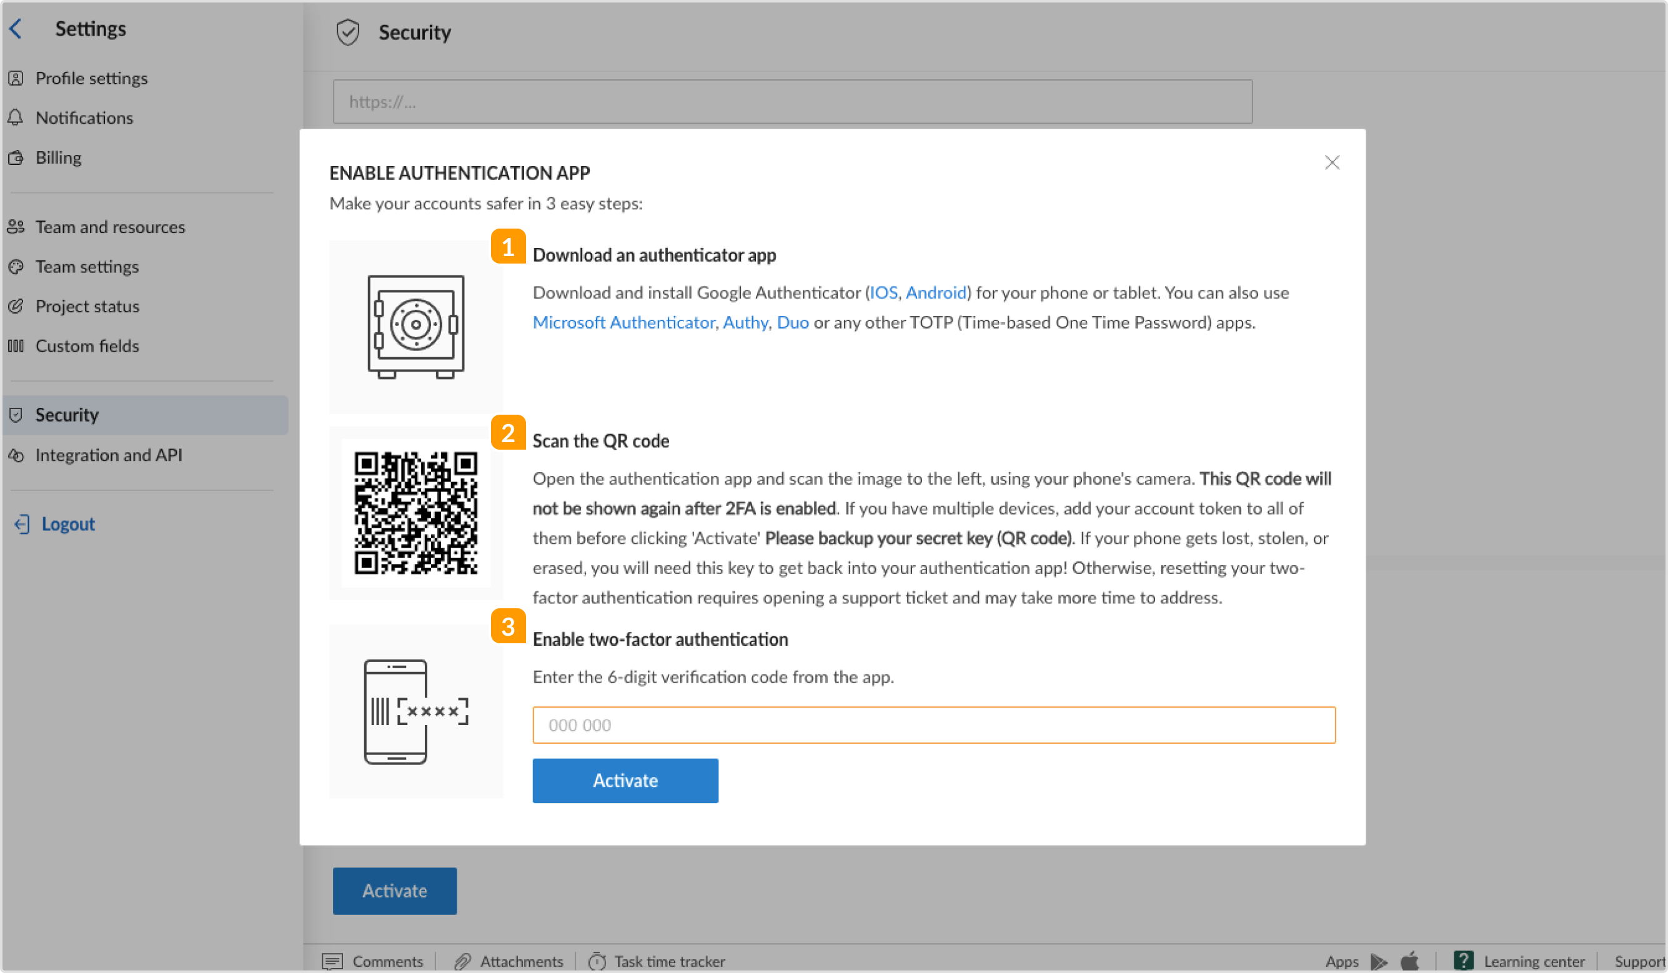Screen dimensions: 1668x973
Task: Click the Activate button behind dialog
Action: 395,891
